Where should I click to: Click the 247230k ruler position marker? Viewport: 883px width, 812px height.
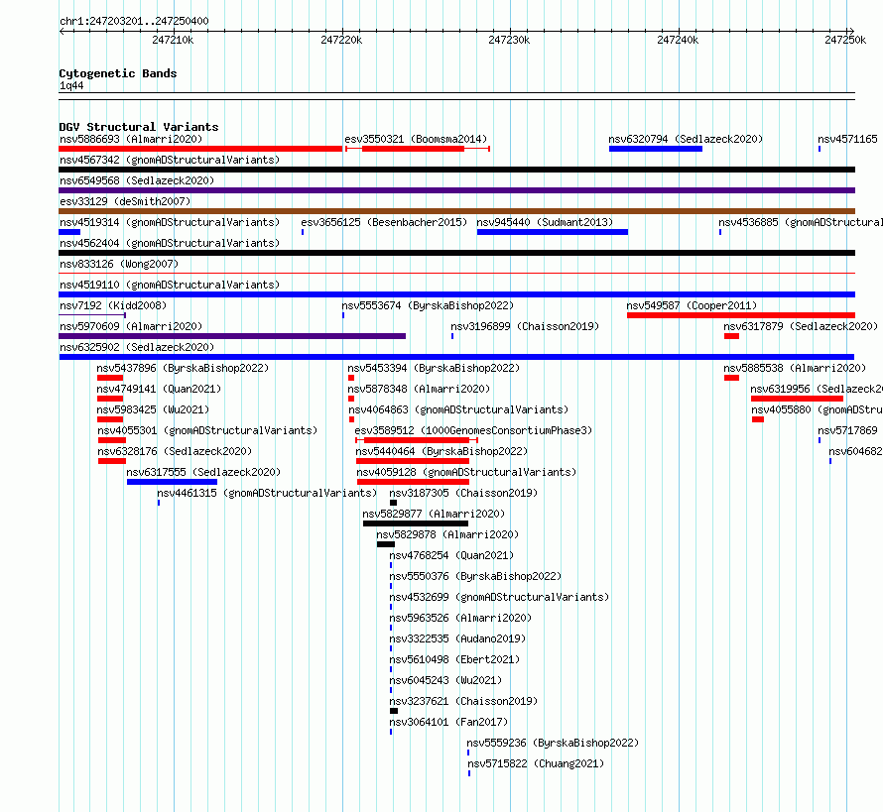click(509, 40)
